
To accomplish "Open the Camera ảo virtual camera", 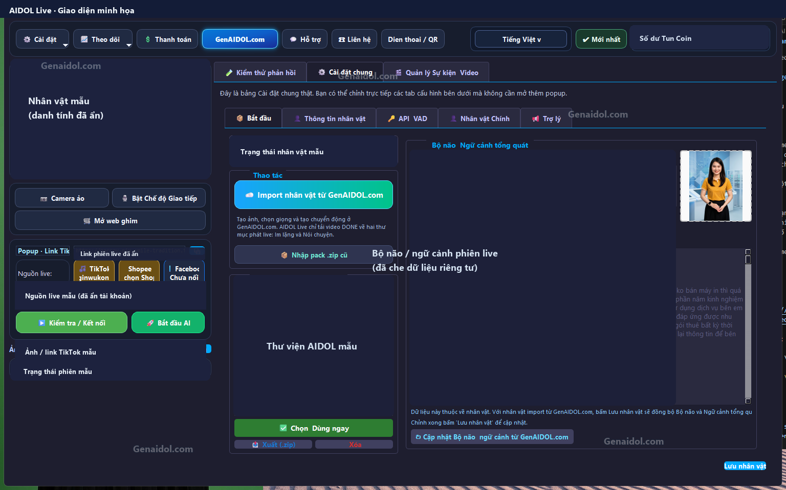I will pyautogui.click(x=62, y=198).
